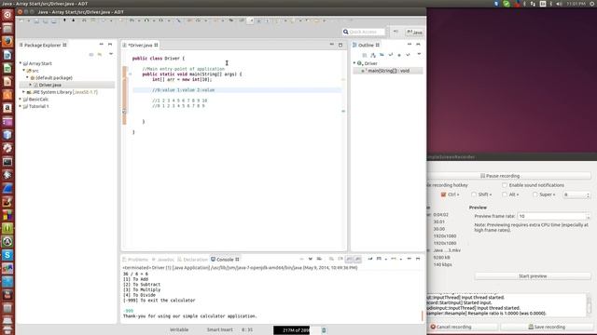Collapse all items in Package Explorer toolbar
The width and height of the screenshot is (597, 335).
pos(91,55)
